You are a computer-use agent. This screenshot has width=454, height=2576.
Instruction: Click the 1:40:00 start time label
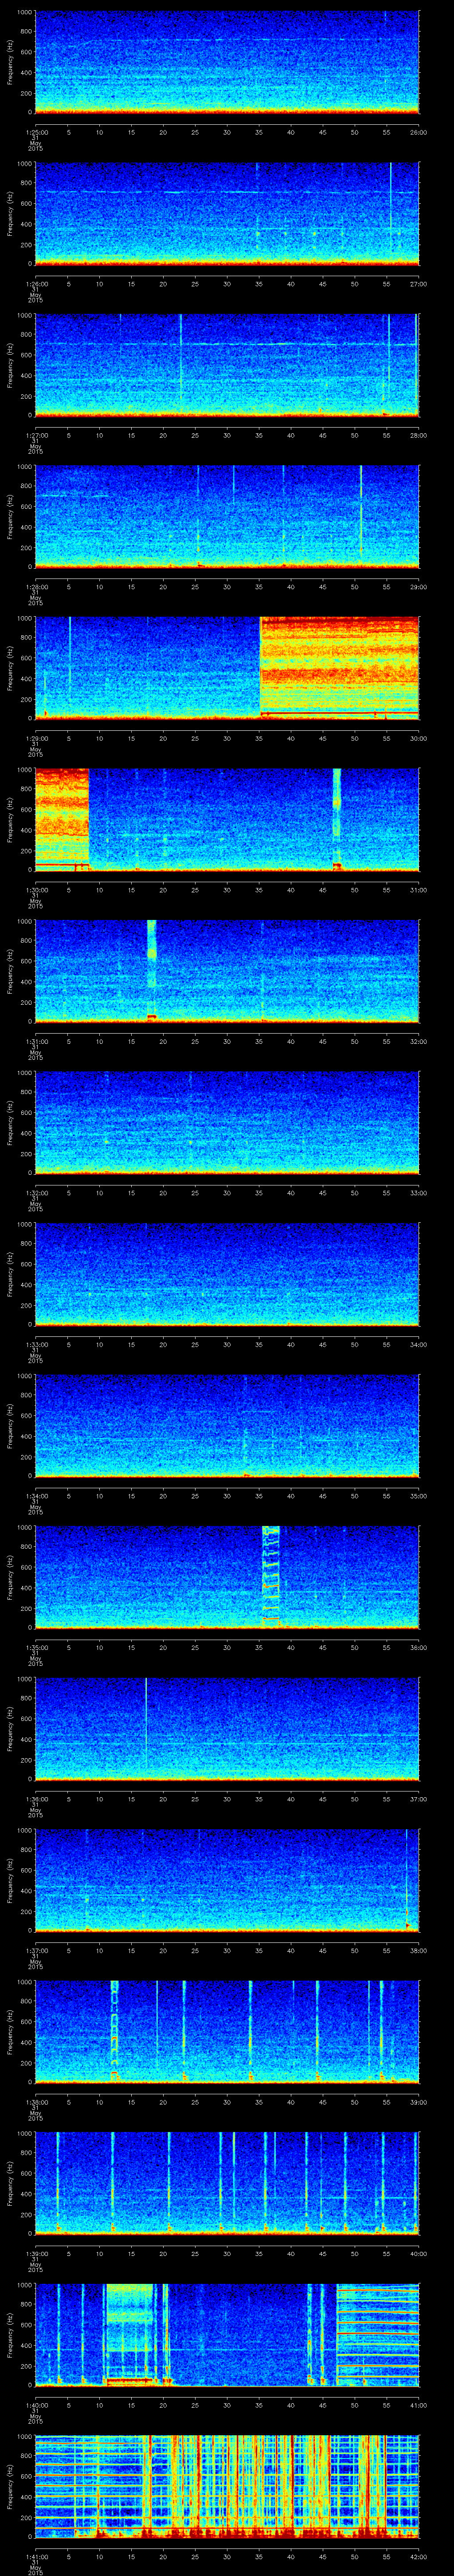(x=36, y=2405)
